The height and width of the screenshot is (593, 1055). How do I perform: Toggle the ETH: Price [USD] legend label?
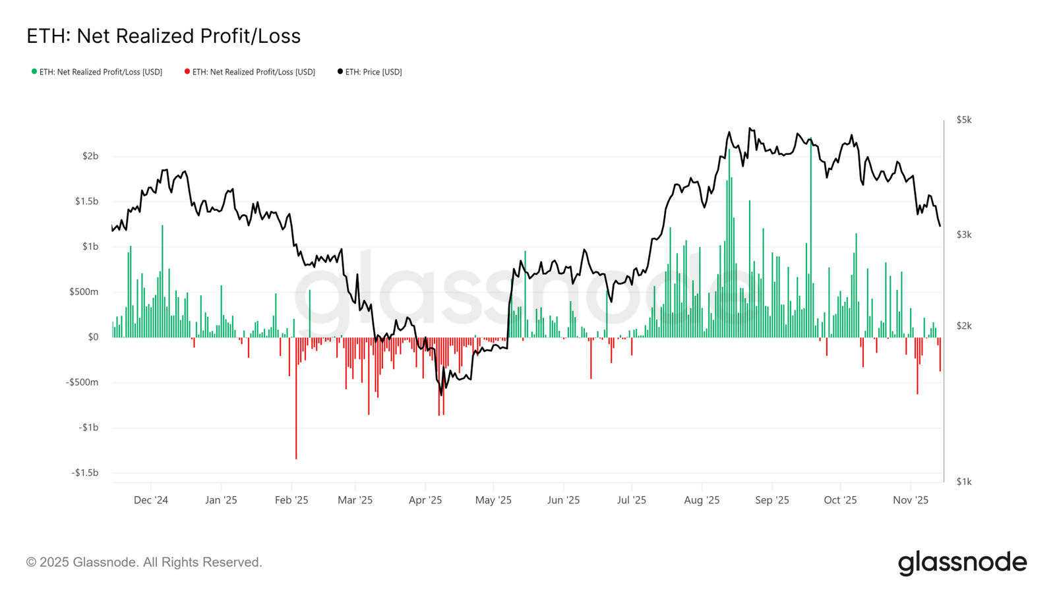tap(374, 72)
